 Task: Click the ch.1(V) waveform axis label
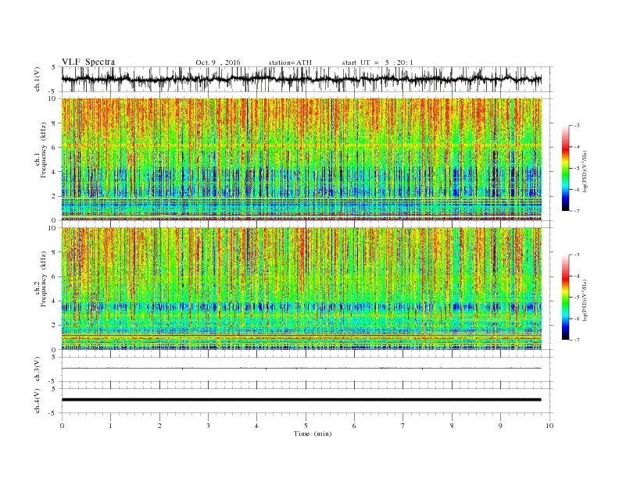coord(38,79)
